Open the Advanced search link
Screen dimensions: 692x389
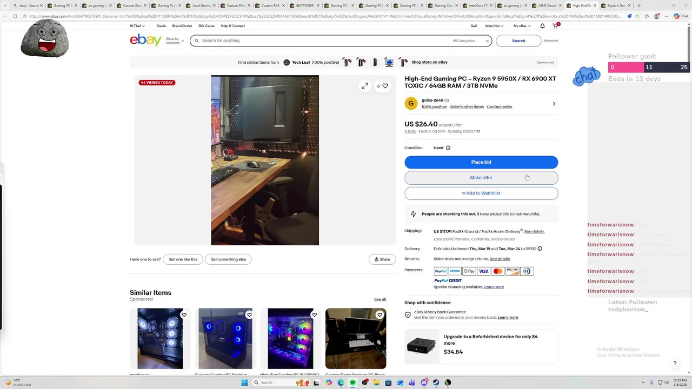pos(551,41)
